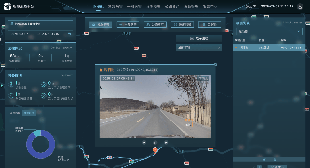Pause the inspection video playback
Viewport: 310px width, 168px height.
[155, 142]
